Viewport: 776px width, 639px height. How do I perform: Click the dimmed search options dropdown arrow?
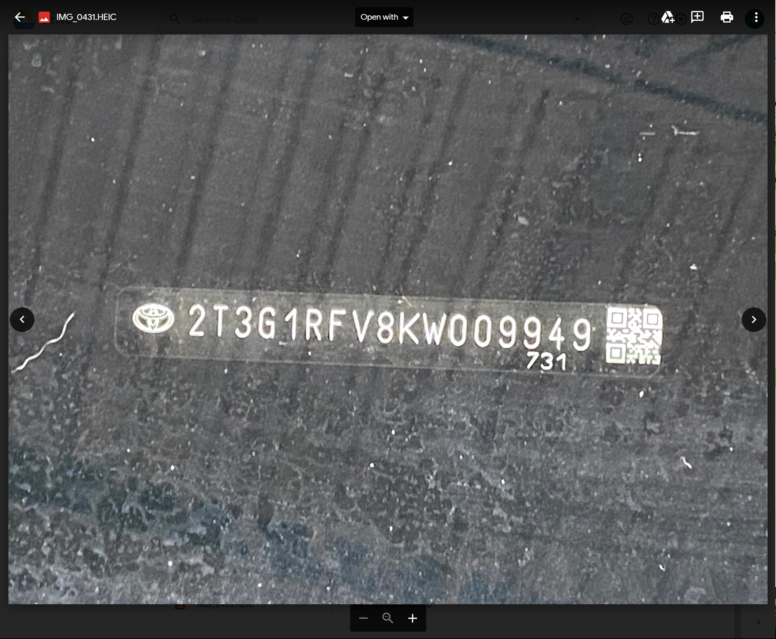tap(577, 19)
